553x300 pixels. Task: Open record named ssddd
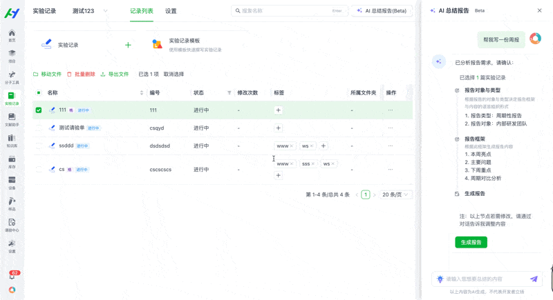tap(66, 146)
